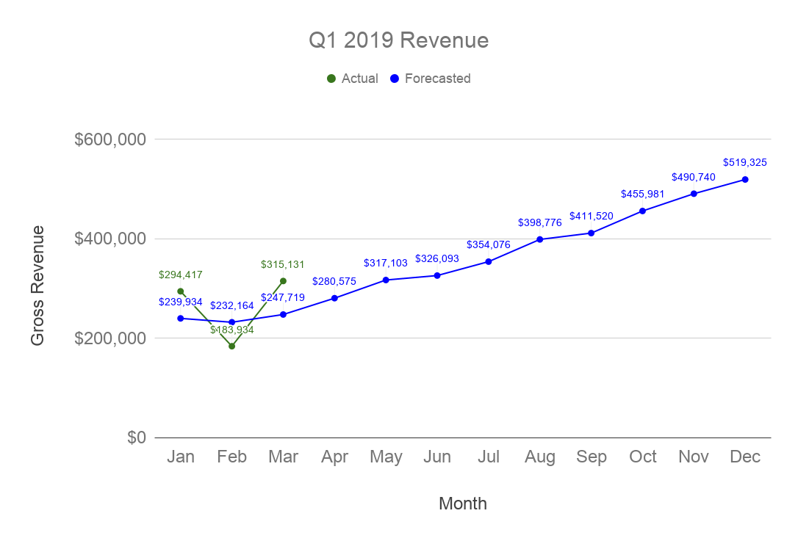Select Forecasted November point $490,740
This screenshot has width=798, height=541.
[694, 194]
